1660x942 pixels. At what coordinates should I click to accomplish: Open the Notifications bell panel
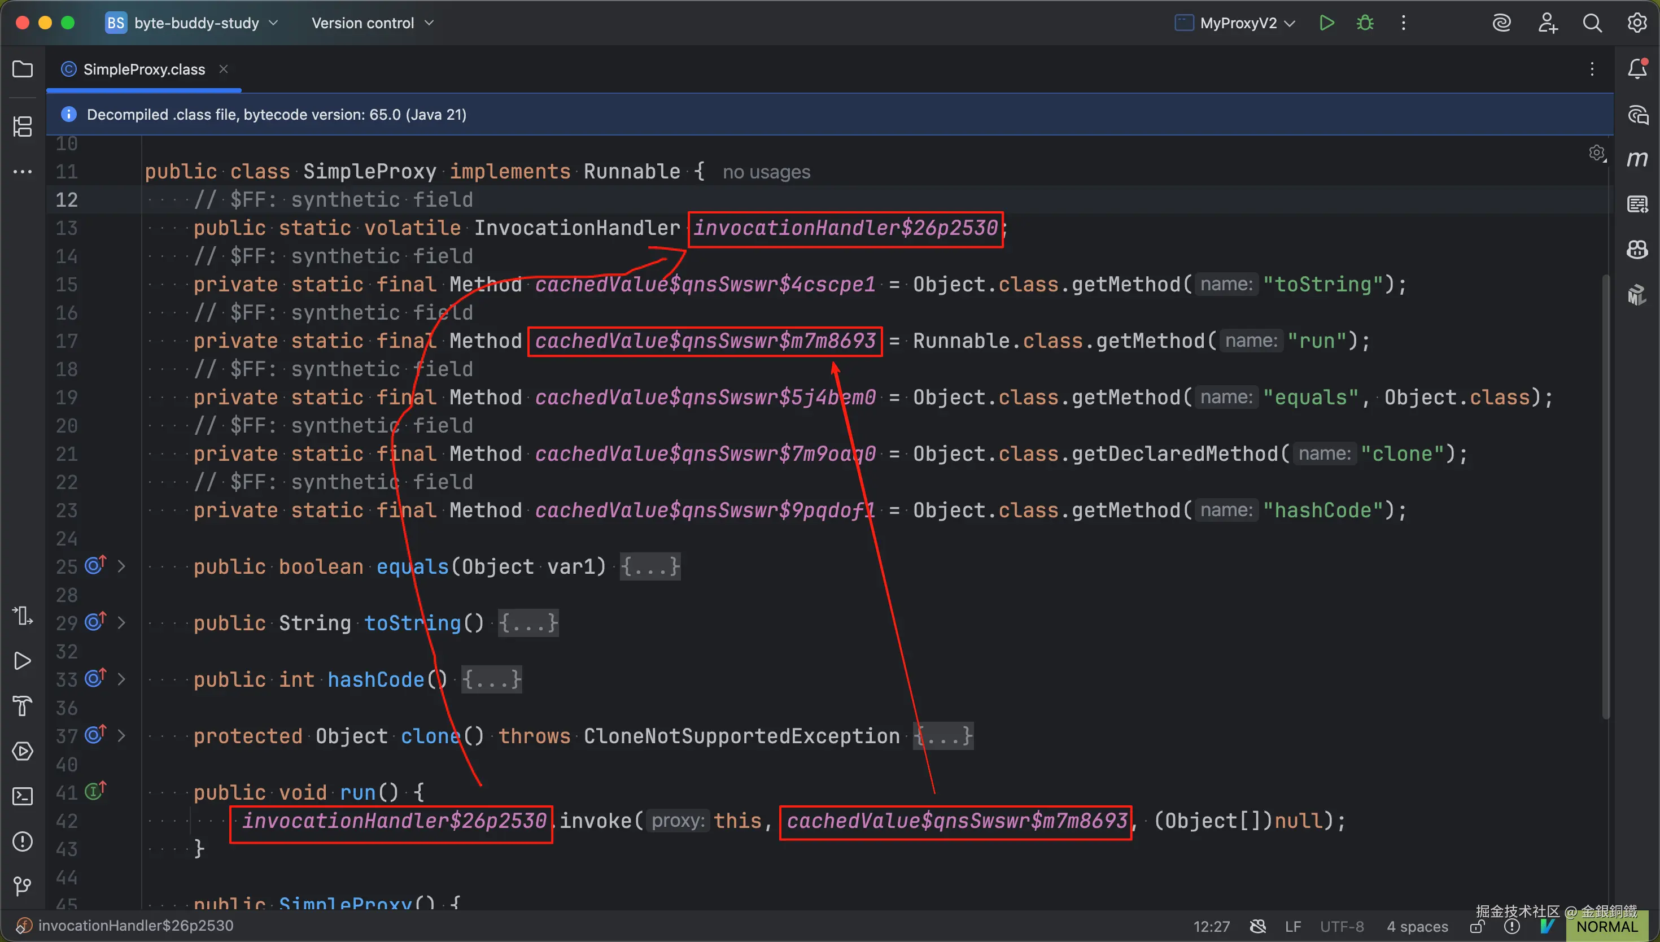(x=1637, y=69)
